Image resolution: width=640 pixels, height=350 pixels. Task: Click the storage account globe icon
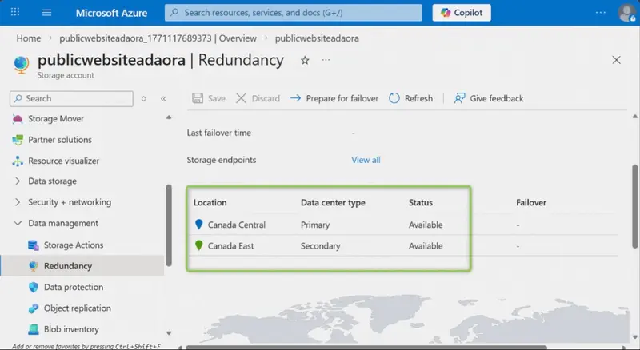pos(22,65)
